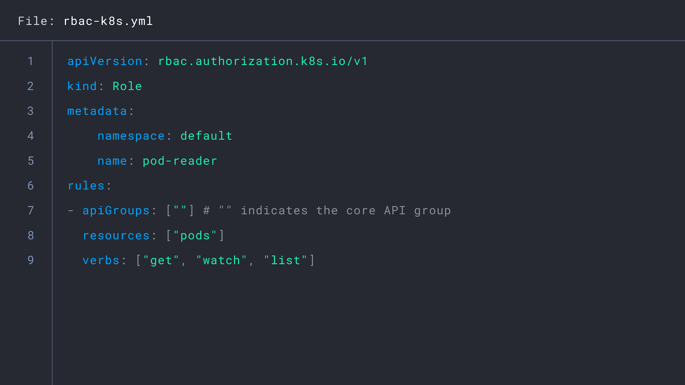Click the rbac.authorization.k8s.io/v1 value
Image resolution: width=685 pixels, height=385 pixels.
263,61
